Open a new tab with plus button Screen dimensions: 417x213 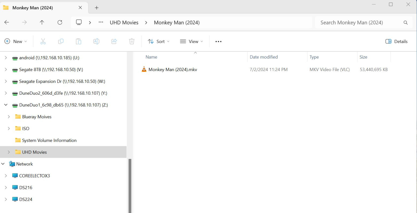click(97, 8)
